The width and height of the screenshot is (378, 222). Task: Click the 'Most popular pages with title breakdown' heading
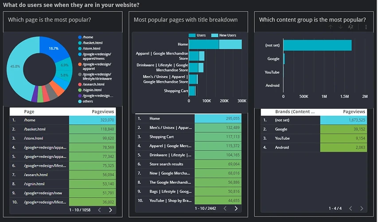(186, 20)
